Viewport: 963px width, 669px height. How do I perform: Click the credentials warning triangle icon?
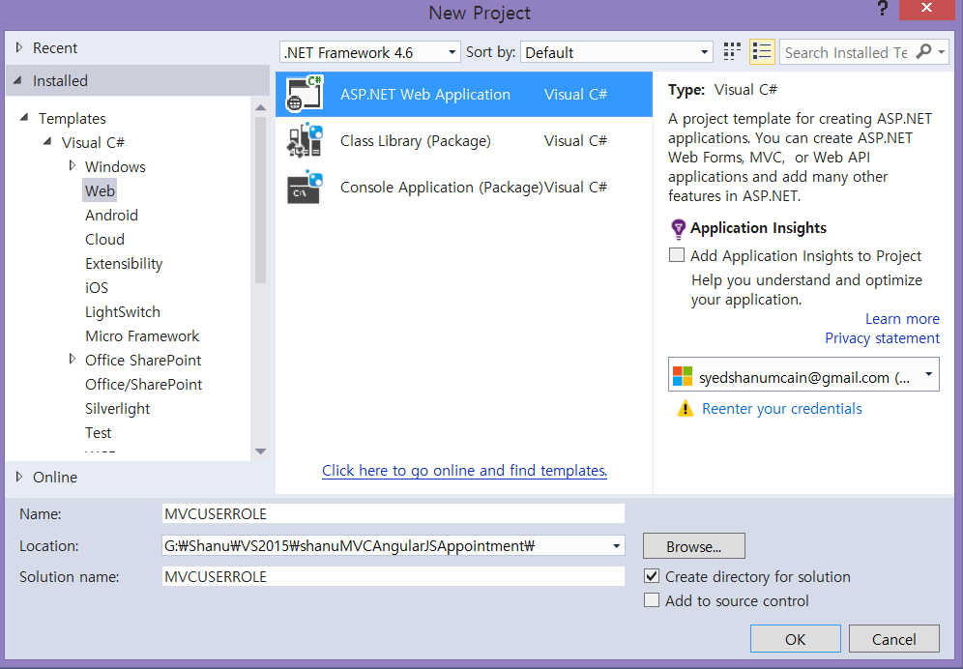point(685,409)
